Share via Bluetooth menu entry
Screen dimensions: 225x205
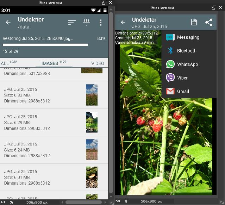[189, 51]
